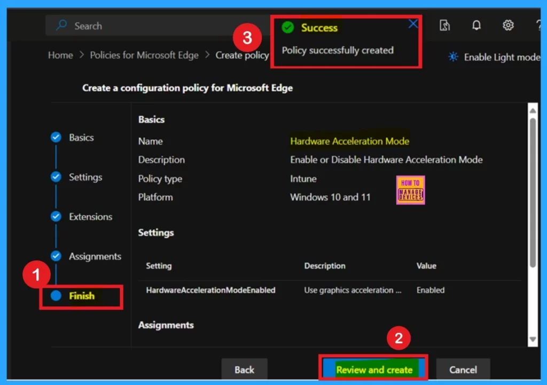Go to Home breadcrumb
Screen dimensions: 547x385
60,55
